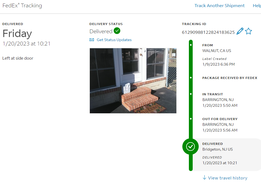Click the From timeline dot marker
The height and width of the screenshot is (183, 261).
pos(191,45)
